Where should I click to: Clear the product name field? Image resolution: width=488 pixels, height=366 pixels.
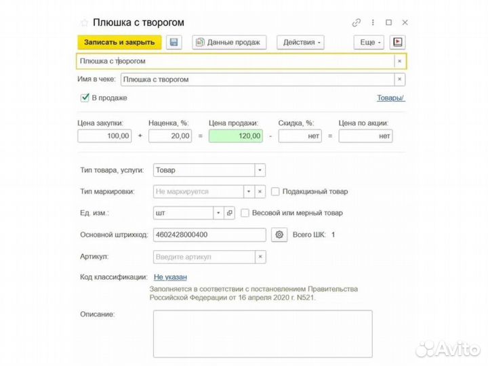pyautogui.click(x=400, y=61)
